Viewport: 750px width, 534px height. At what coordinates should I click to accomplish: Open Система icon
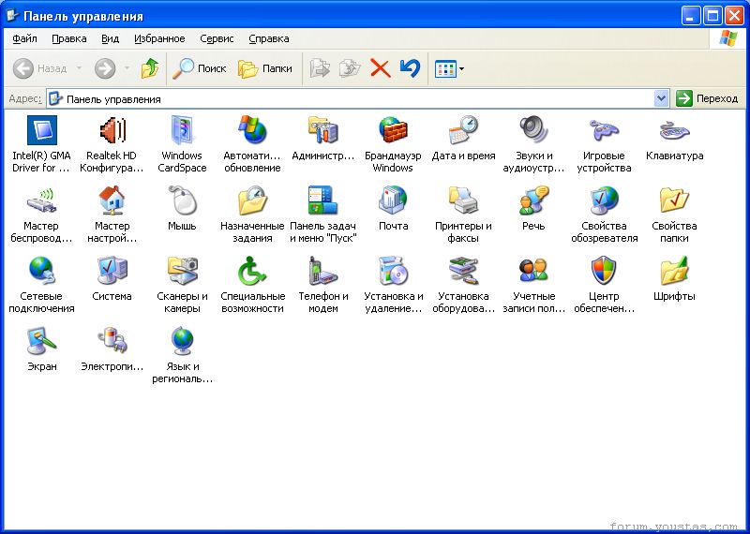112,271
